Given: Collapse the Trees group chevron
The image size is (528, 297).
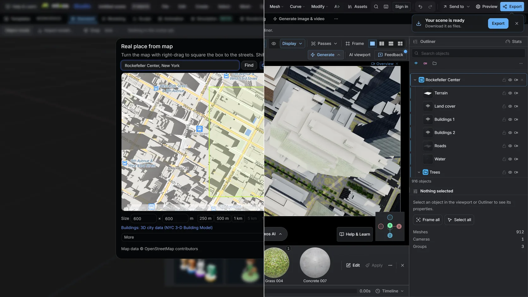Looking at the screenshot, I should (x=419, y=172).
